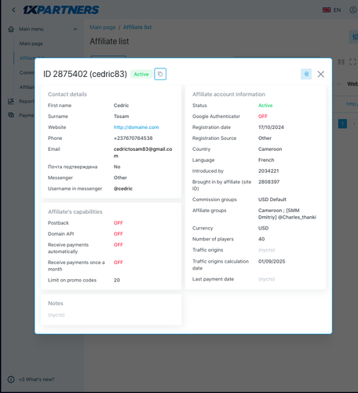Open the filter settings icon at top right
This screenshot has height=393, width=358.
click(354, 37)
